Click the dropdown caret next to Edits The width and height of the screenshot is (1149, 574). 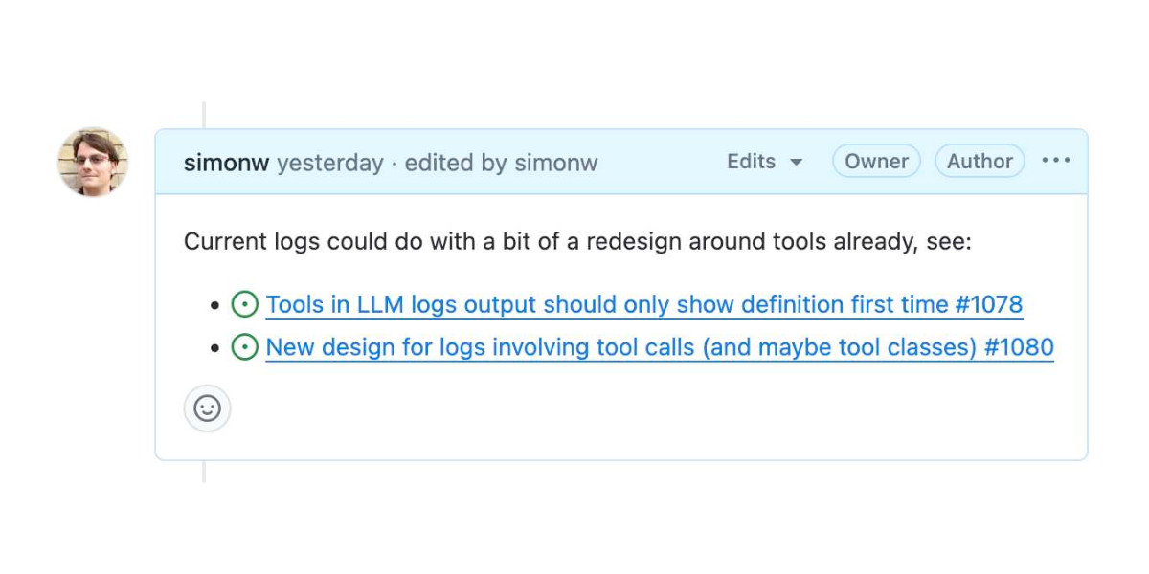[799, 163]
